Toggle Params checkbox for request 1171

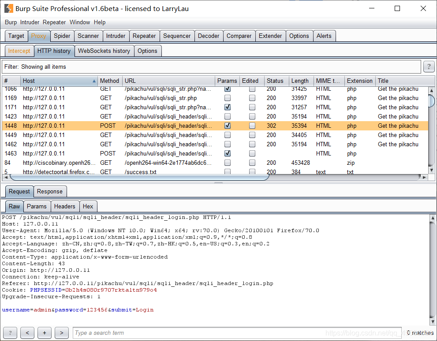(228, 107)
